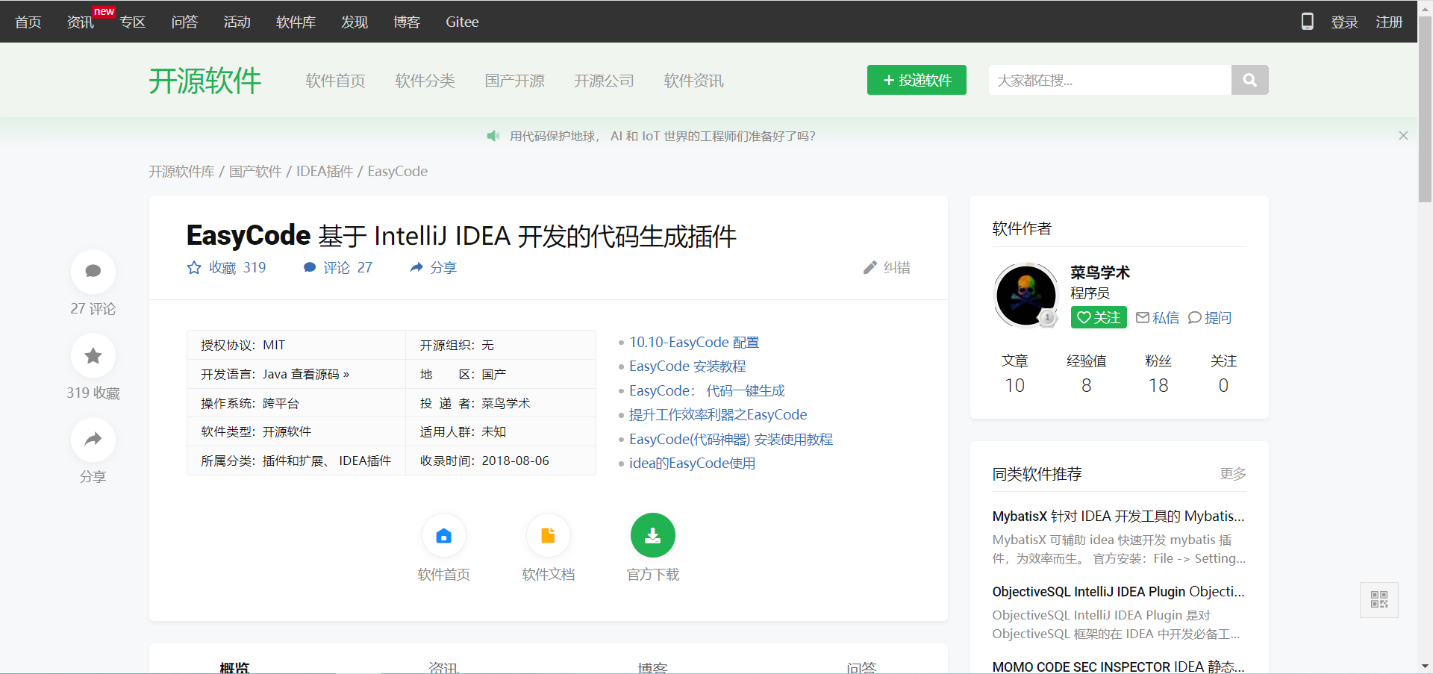Click the 插件和扩展 category link
1433x674 pixels.
pyautogui.click(x=293, y=461)
